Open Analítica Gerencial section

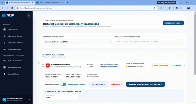pyautogui.click(x=14, y=67)
